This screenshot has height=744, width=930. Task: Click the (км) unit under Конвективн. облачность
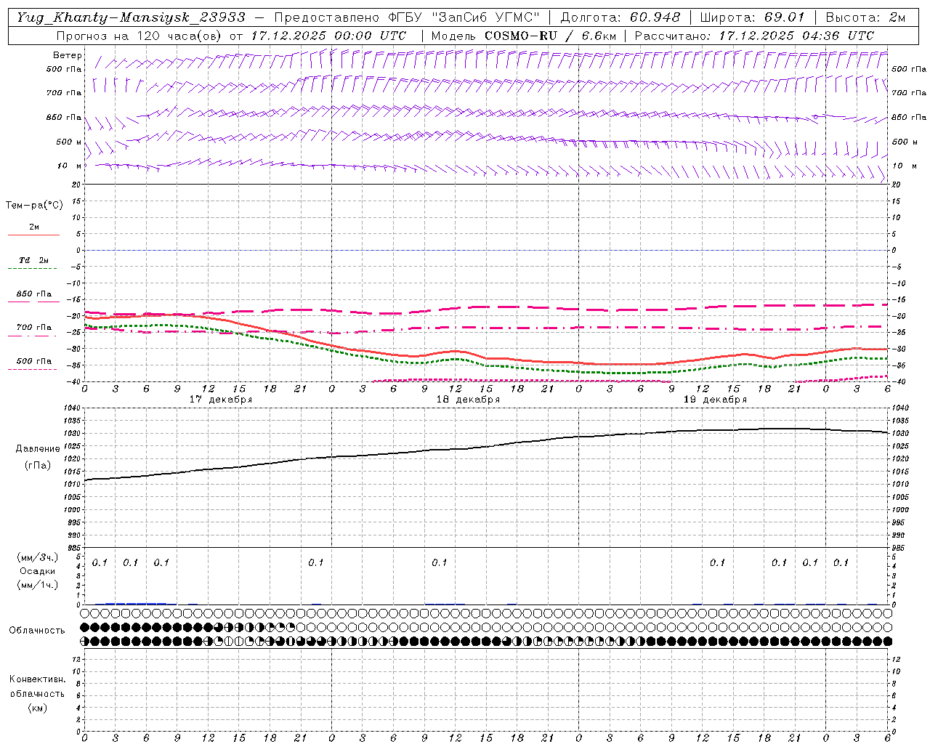pos(37,708)
